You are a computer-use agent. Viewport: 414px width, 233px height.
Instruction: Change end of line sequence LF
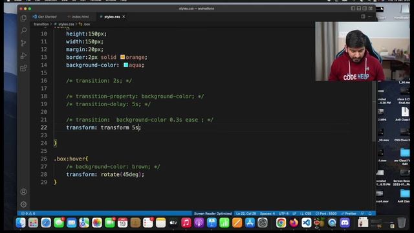[294, 214]
